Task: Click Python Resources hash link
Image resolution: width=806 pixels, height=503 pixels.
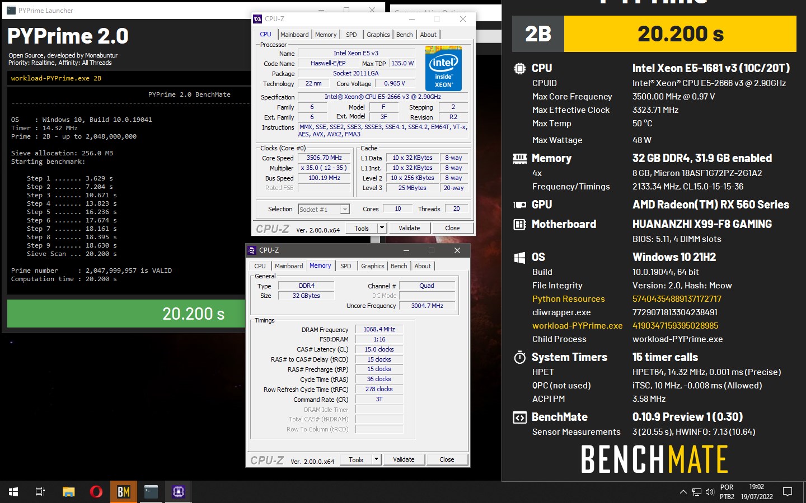Action: point(677,299)
